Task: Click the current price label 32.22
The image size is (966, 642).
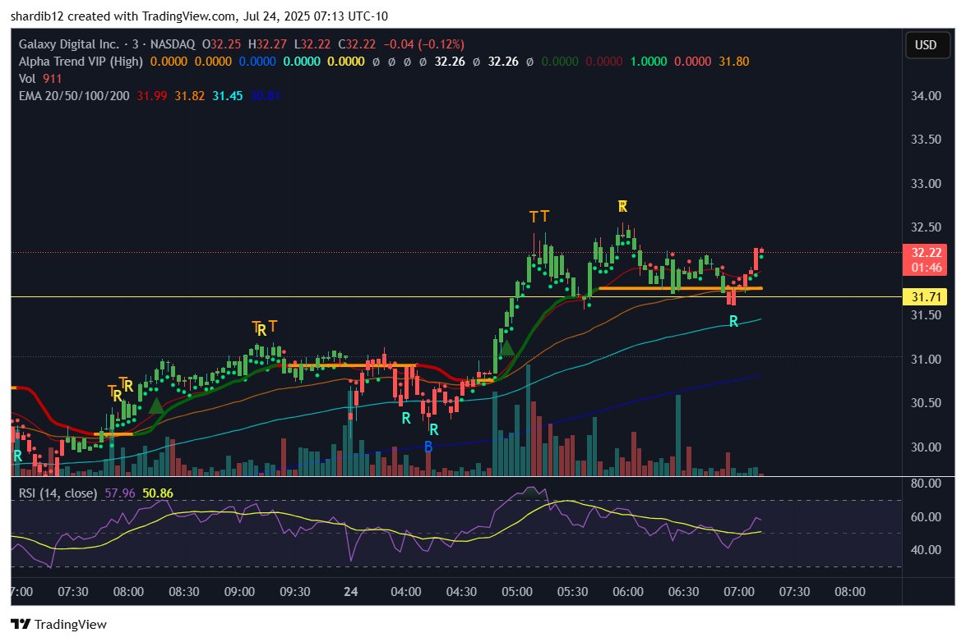Action: (926, 253)
